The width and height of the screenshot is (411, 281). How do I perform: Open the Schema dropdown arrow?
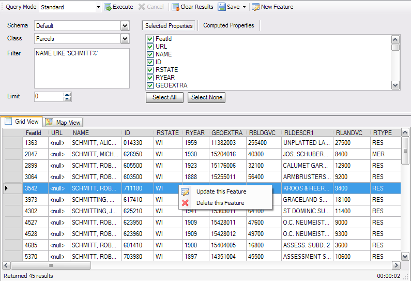tap(125, 26)
